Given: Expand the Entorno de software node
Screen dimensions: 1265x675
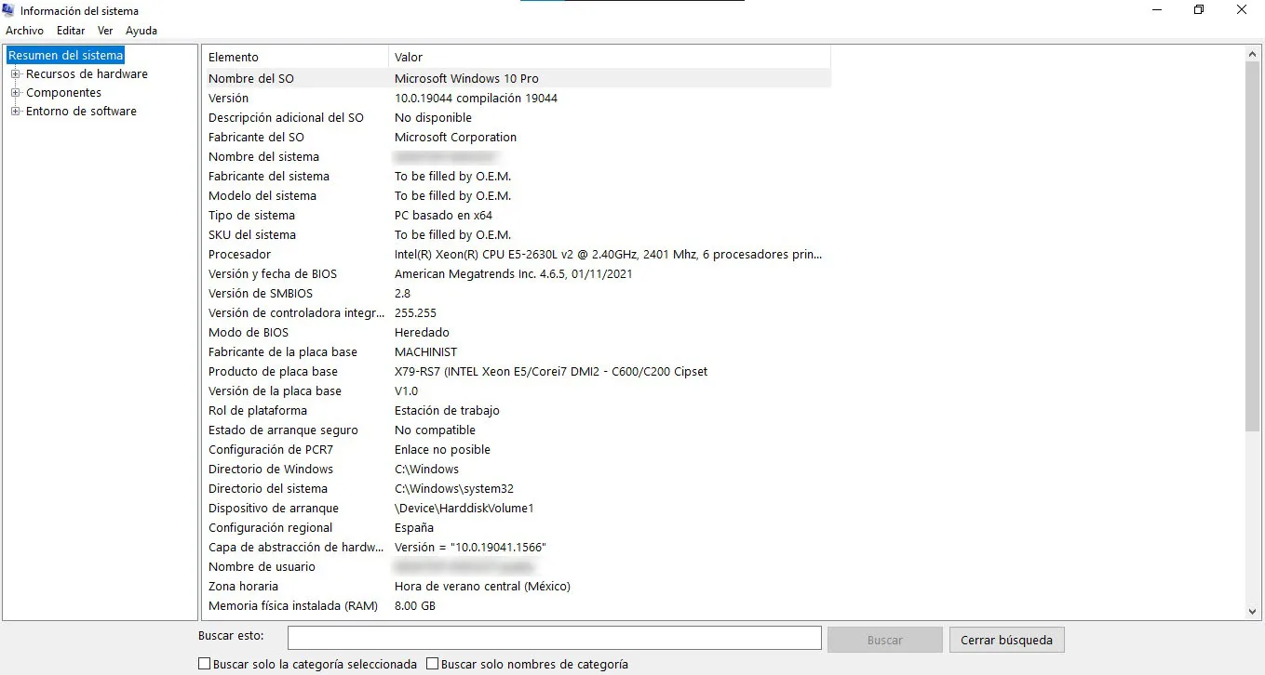Looking at the screenshot, I should coord(15,112).
